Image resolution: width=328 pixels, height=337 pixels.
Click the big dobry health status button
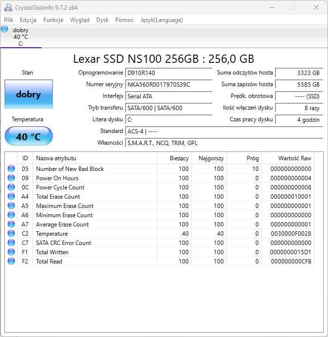(29, 94)
